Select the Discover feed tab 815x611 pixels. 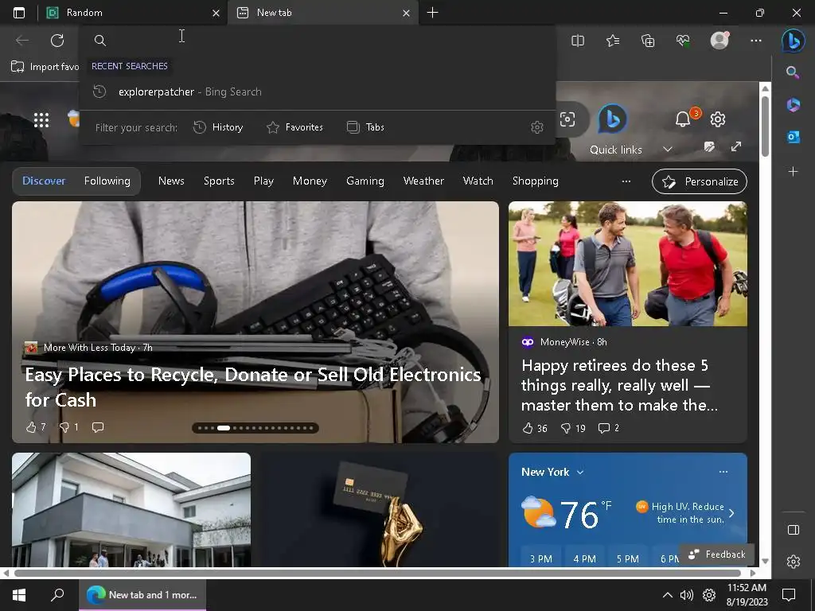(x=45, y=181)
